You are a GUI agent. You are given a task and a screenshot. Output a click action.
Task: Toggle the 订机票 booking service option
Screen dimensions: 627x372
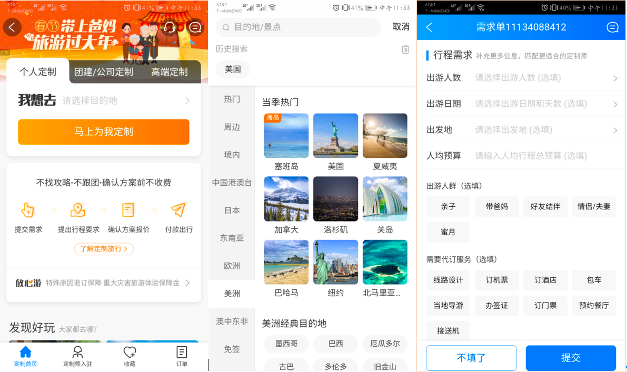coord(496,280)
